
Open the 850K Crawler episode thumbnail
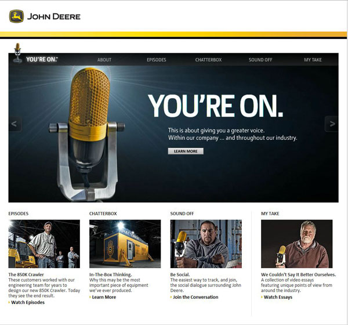[44, 244]
